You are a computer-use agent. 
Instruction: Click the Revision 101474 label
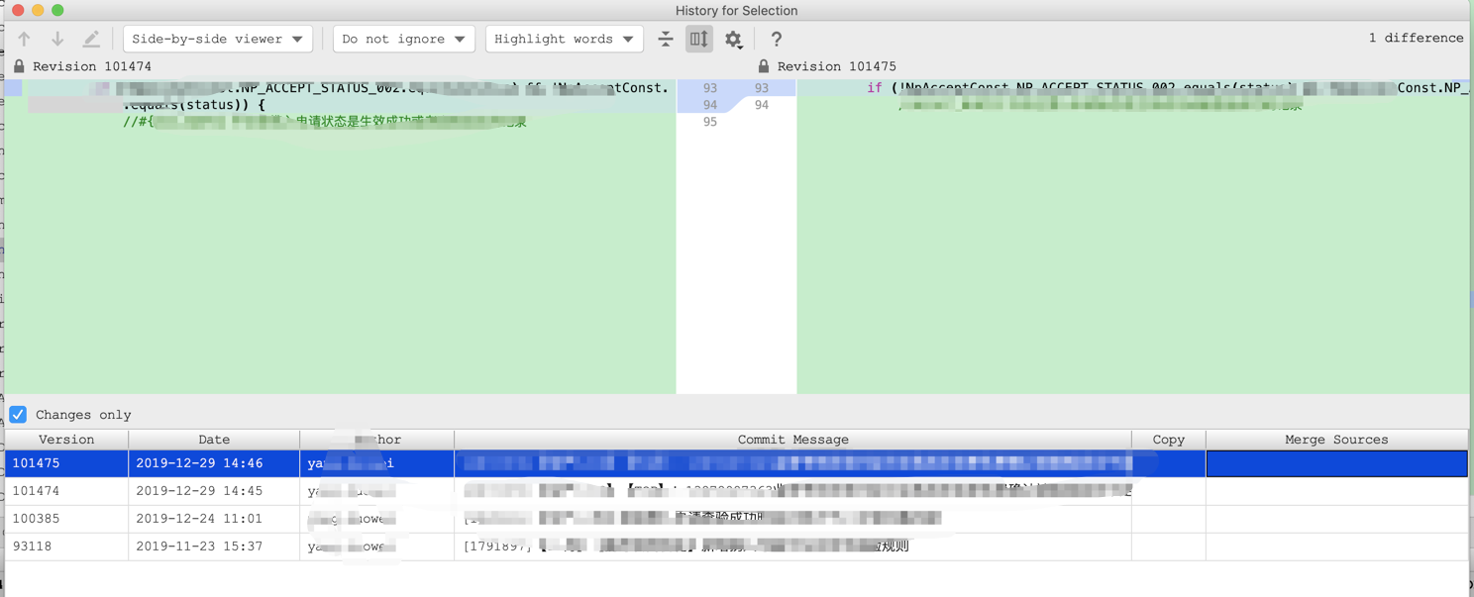coord(92,66)
